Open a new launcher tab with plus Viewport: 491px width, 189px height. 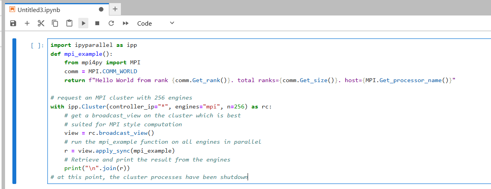(115, 9)
